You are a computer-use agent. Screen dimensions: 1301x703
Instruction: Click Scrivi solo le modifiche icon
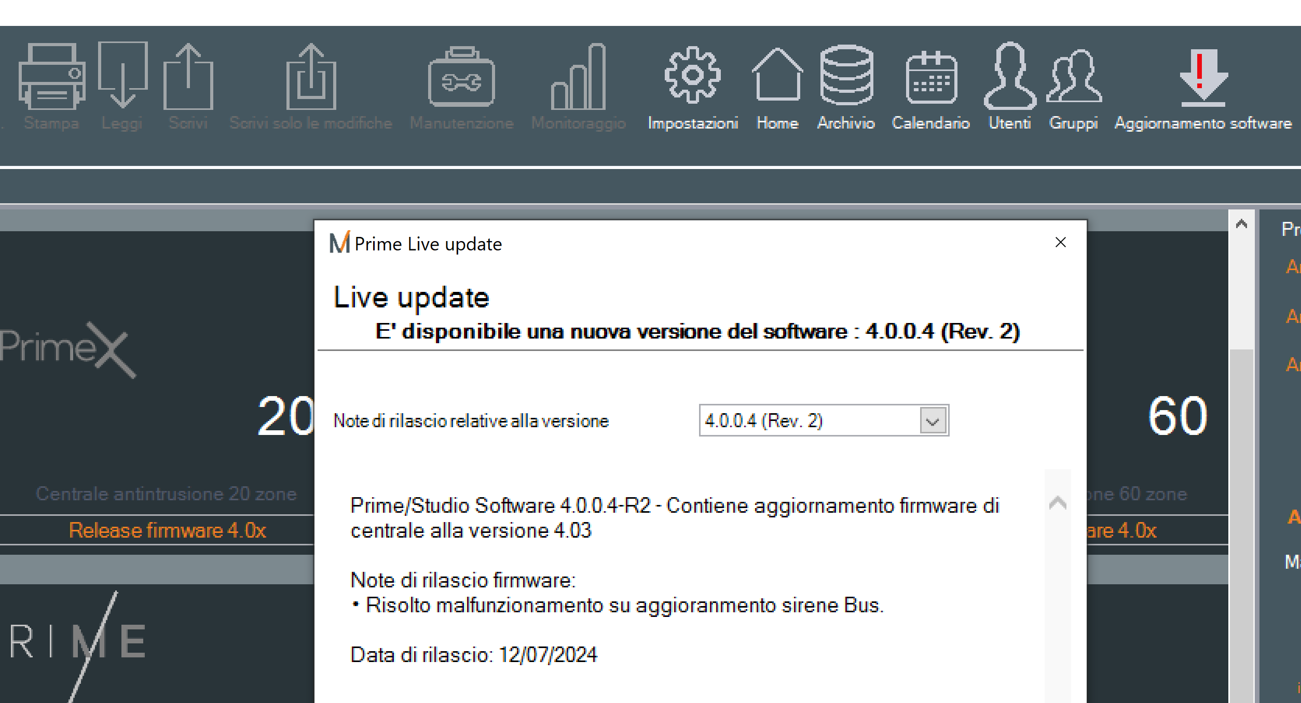pyautogui.click(x=311, y=77)
